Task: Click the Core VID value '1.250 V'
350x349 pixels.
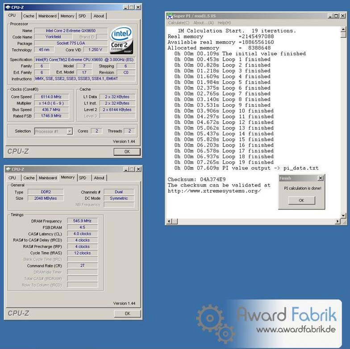Action: (95, 50)
